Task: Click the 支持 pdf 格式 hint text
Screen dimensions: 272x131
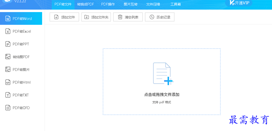Action: (x=161, y=102)
